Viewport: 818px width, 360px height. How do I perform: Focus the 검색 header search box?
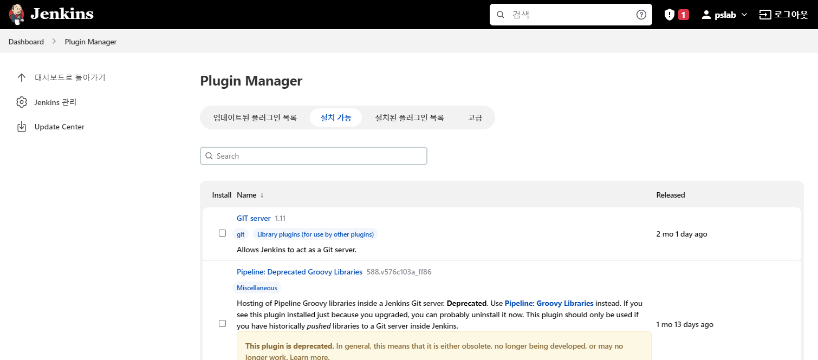pos(571,15)
